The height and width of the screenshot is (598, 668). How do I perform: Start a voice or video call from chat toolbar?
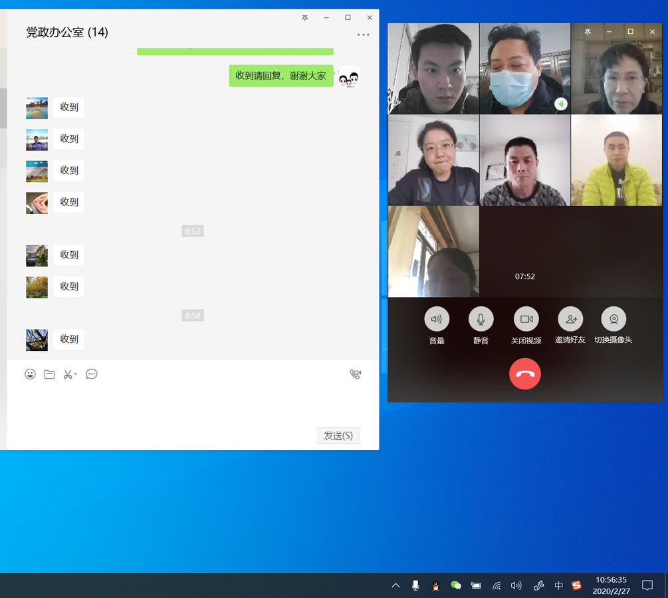[x=356, y=374]
